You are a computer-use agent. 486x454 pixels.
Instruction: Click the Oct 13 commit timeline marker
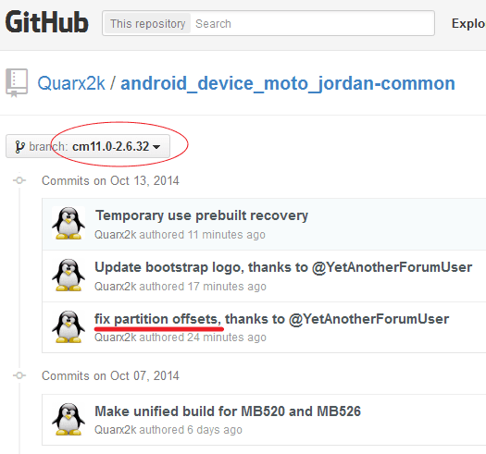19,180
